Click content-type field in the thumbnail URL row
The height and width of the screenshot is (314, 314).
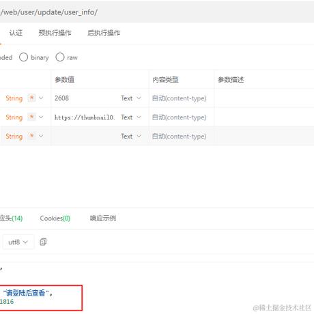[x=182, y=117]
